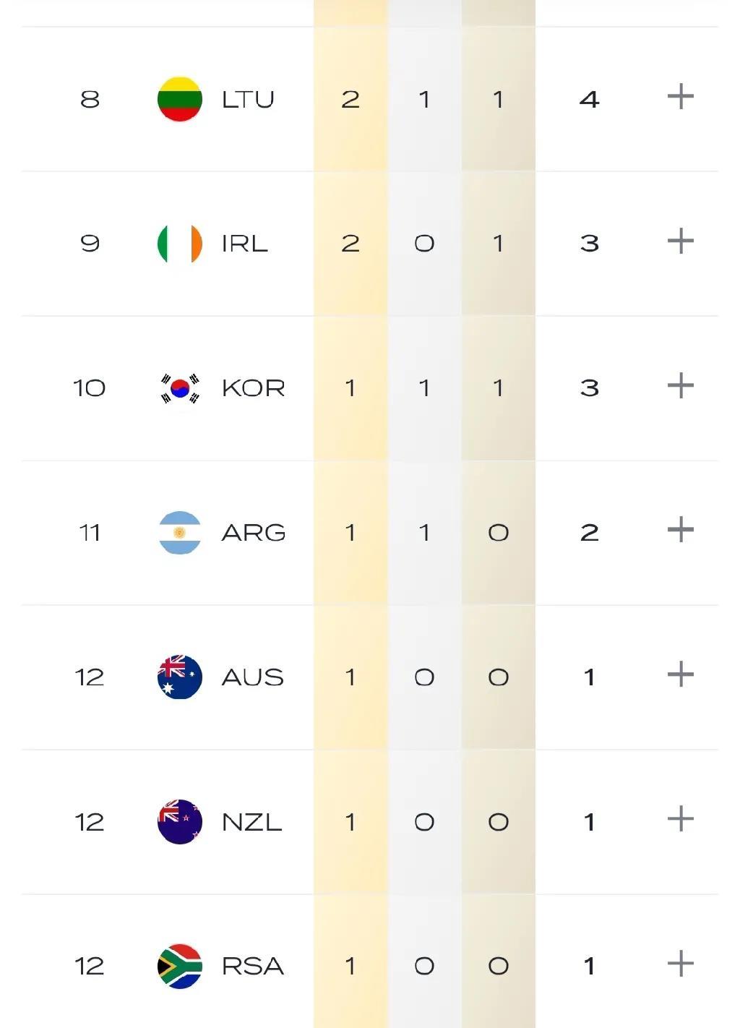The width and height of the screenshot is (740, 1028).
Task: Select the KOR country code label
Action: click(253, 388)
